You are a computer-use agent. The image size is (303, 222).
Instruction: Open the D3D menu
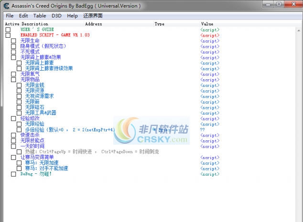pos(56,16)
